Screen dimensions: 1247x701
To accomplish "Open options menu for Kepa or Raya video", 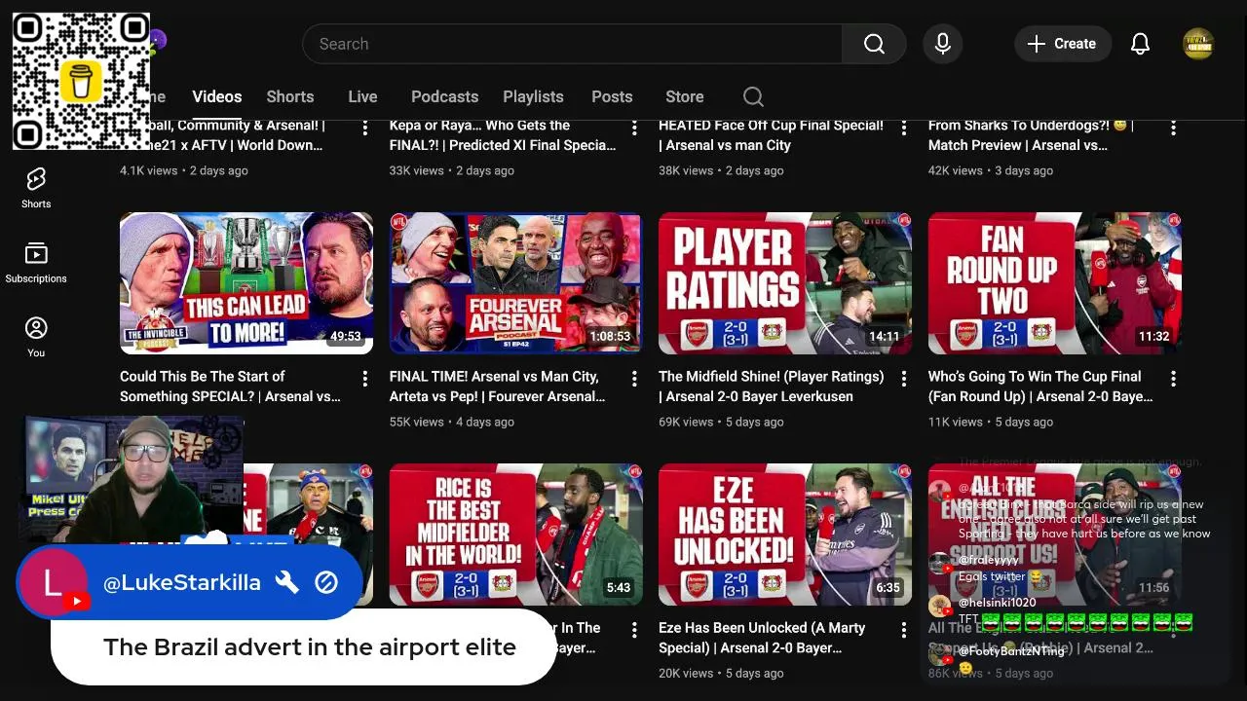I will (x=634, y=128).
